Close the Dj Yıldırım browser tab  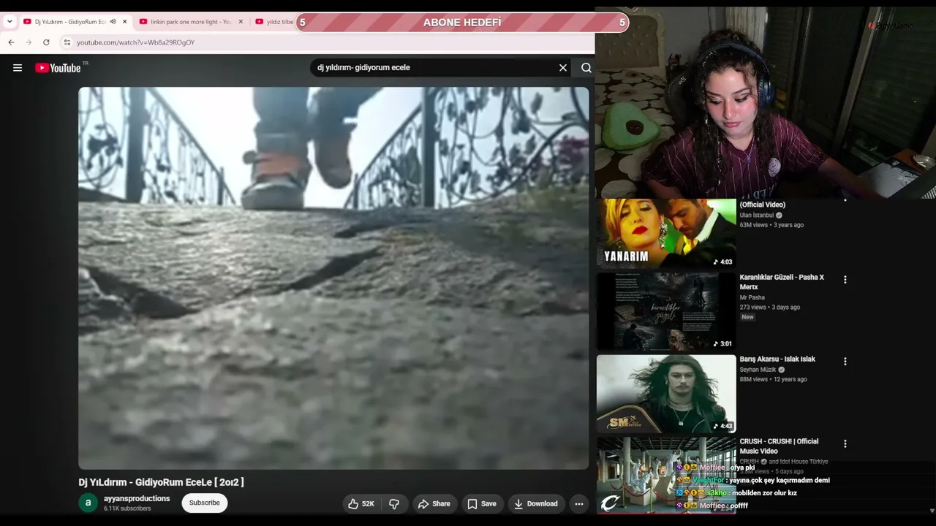click(124, 22)
